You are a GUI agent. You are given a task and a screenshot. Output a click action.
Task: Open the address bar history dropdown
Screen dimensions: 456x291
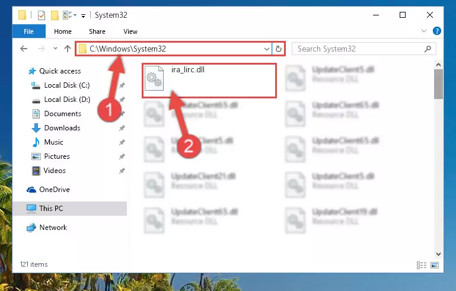click(267, 49)
